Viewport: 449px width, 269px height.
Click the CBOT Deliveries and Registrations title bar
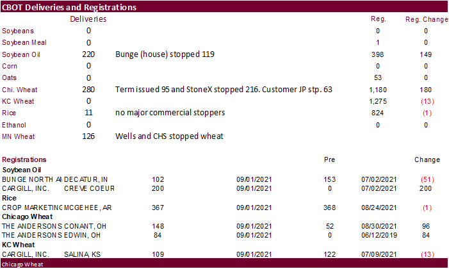pyautogui.click(x=69, y=8)
